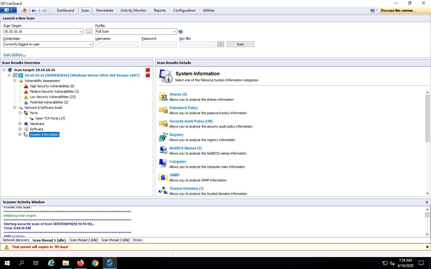The image size is (431, 269).
Task: Switch to Network discovery tab
Action: [x=16, y=240]
